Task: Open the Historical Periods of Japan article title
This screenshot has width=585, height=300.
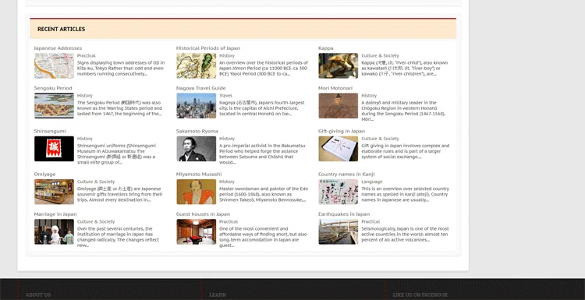Action: tap(207, 48)
